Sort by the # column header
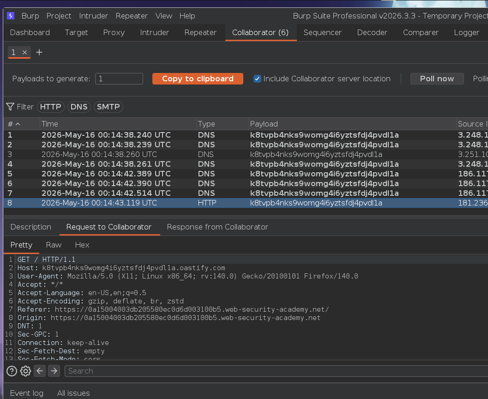This screenshot has height=399, width=488. coord(22,124)
